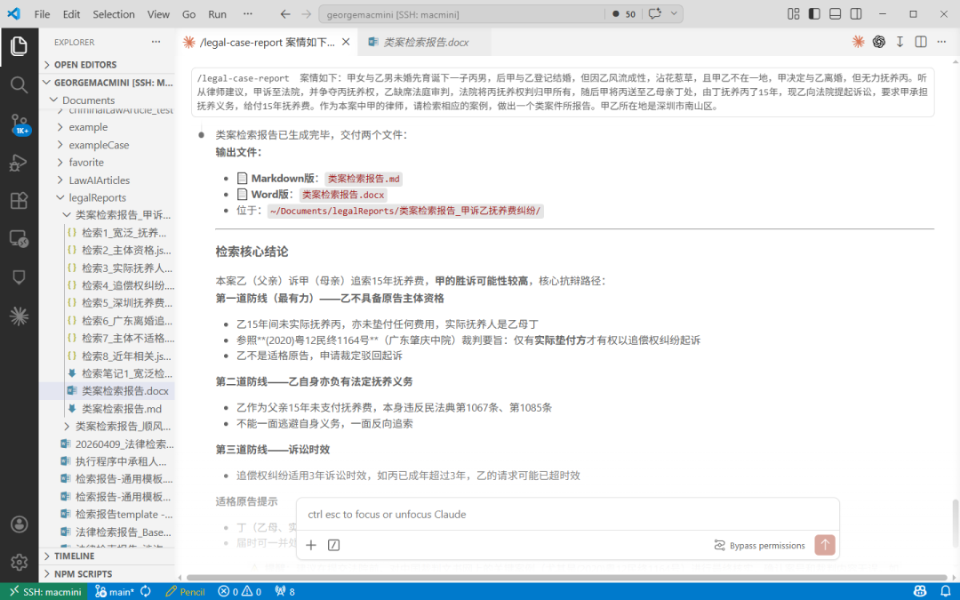Image resolution: width=960 pixels, height=600 pixels.
Task: Click the Pencil status bar item
Action: [186, 591]
